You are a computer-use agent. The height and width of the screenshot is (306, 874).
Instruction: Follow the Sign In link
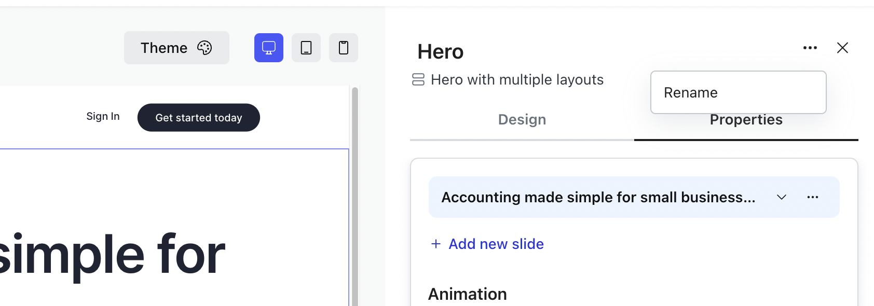coord(103,116)
